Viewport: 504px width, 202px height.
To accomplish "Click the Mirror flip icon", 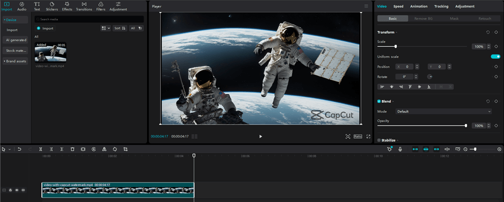I will [104, 149].
